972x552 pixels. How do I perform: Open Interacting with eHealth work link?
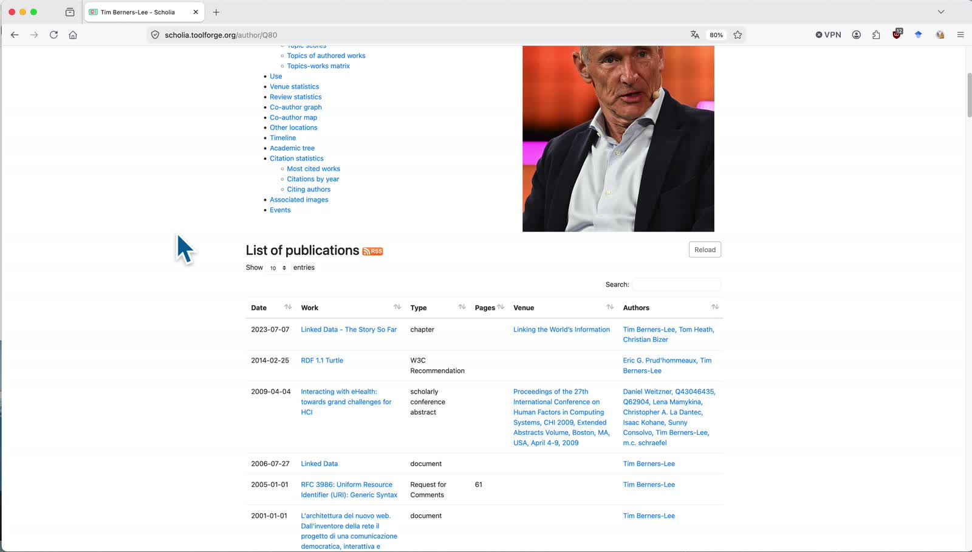click(346, 402)
